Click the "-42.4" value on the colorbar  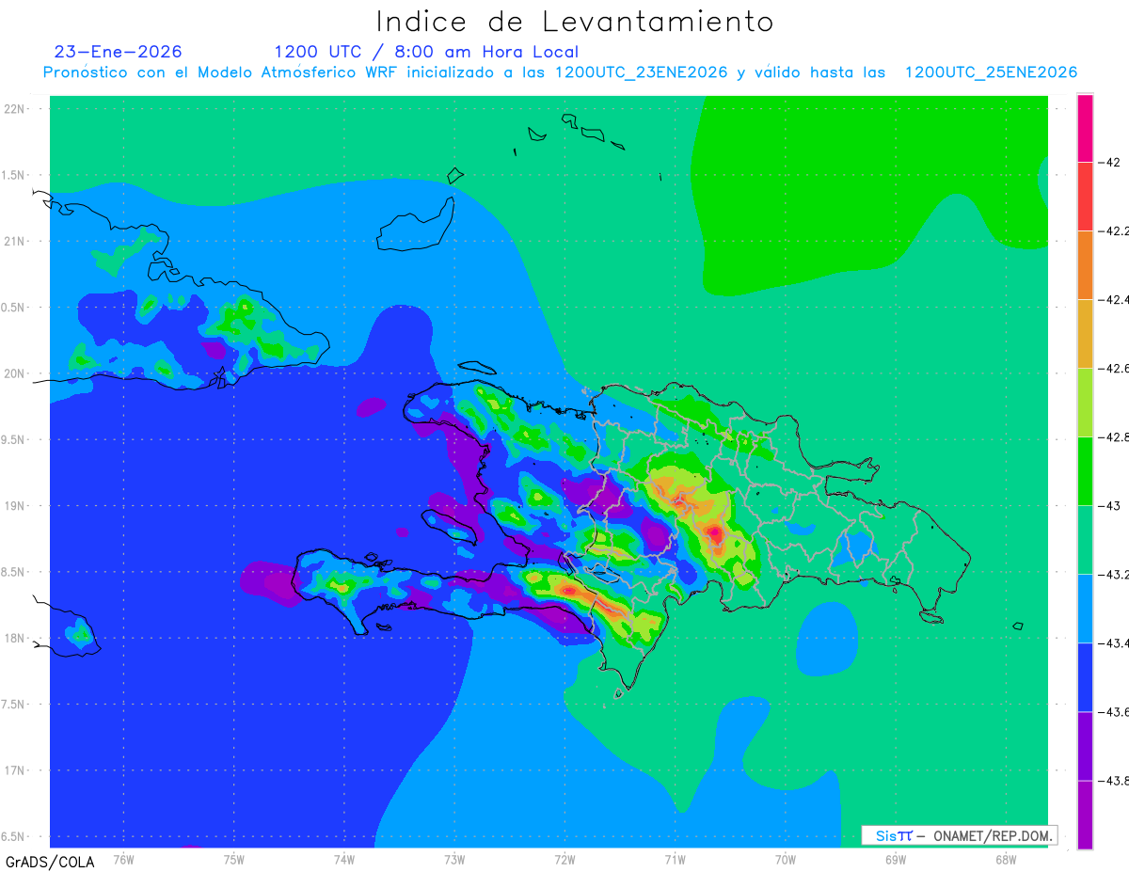pyautogui.click(x=1114, y=300)
